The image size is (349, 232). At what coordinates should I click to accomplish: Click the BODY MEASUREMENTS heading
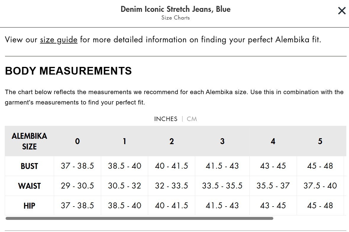68,71
